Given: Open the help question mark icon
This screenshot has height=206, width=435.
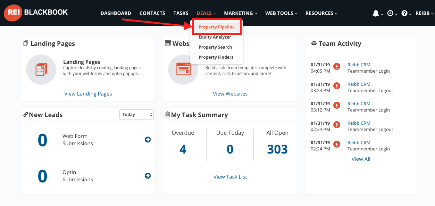Looking at the screenshot, I should (404, 13).
